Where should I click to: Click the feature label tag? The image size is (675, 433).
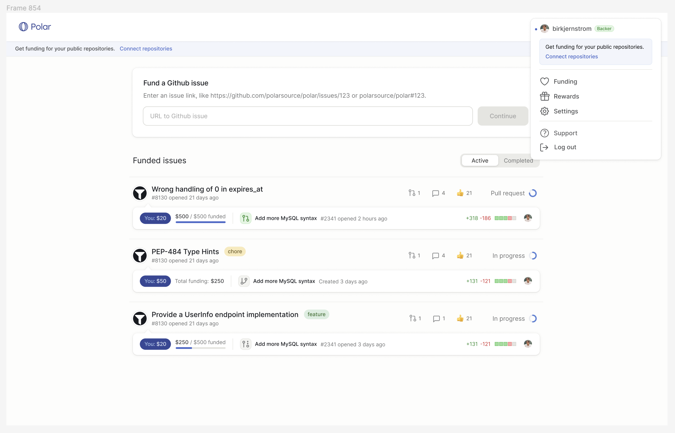pyautogui.click(x=316, y=314)
